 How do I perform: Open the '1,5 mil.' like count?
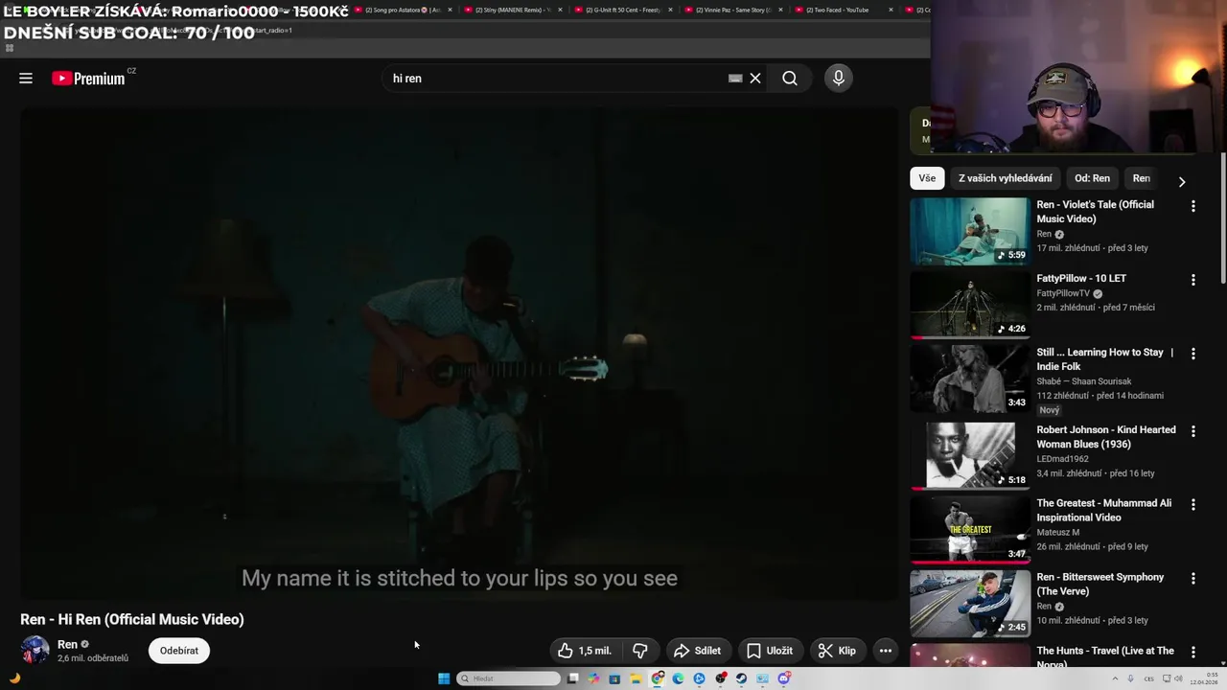click(x=594, y=651)
